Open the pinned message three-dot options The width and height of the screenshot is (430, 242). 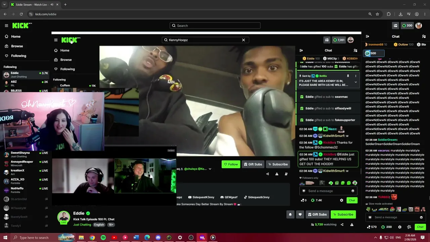coord(356,76)
